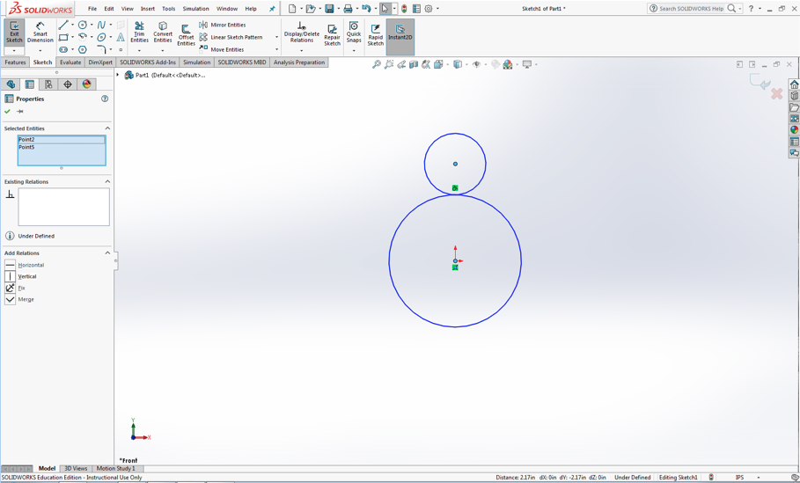This screenshot has width=800, height=483.
Task: Click Move Entities
Action: click(x=222, y=49)
